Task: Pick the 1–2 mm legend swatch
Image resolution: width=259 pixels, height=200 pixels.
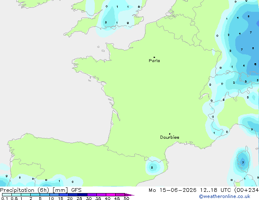Action: [x=26, y=195]
